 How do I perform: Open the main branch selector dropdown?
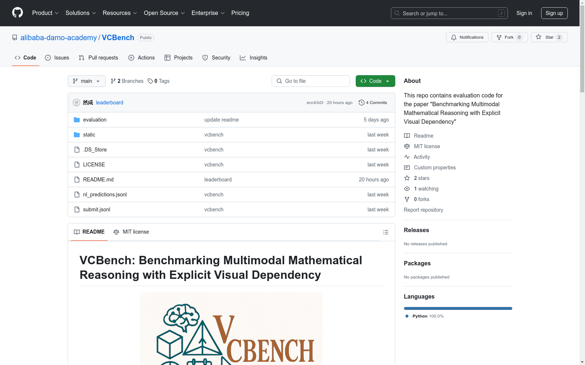click(87, 81)
